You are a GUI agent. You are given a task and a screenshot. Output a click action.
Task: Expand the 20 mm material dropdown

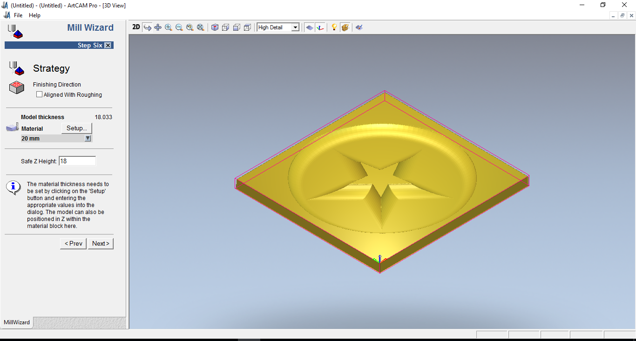coord(88,139)
